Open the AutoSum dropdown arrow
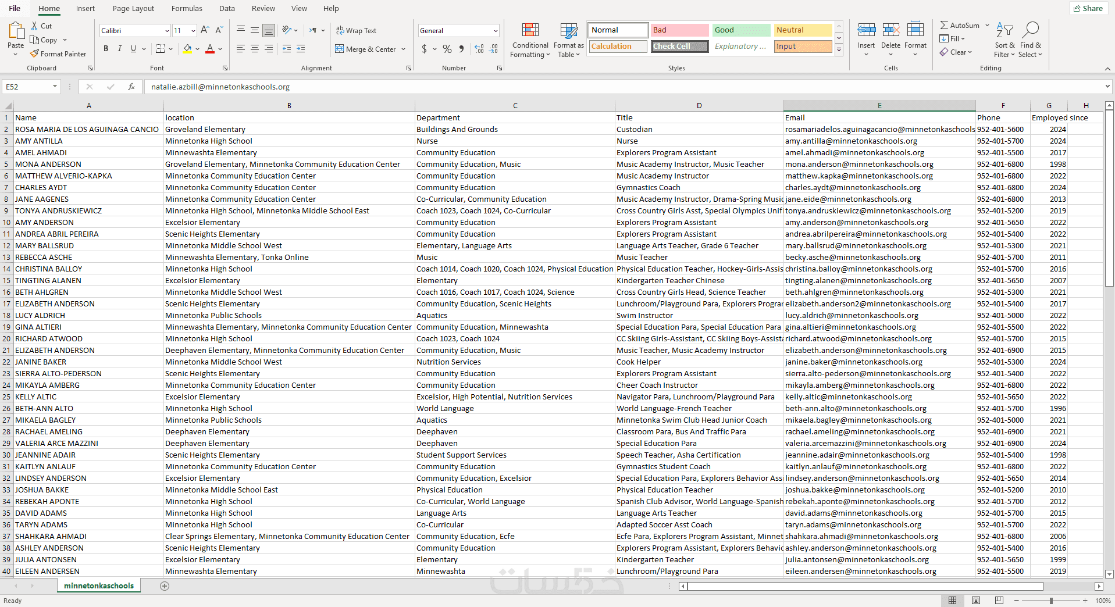This screenshot has width=1115, height=607. point(987,26)
